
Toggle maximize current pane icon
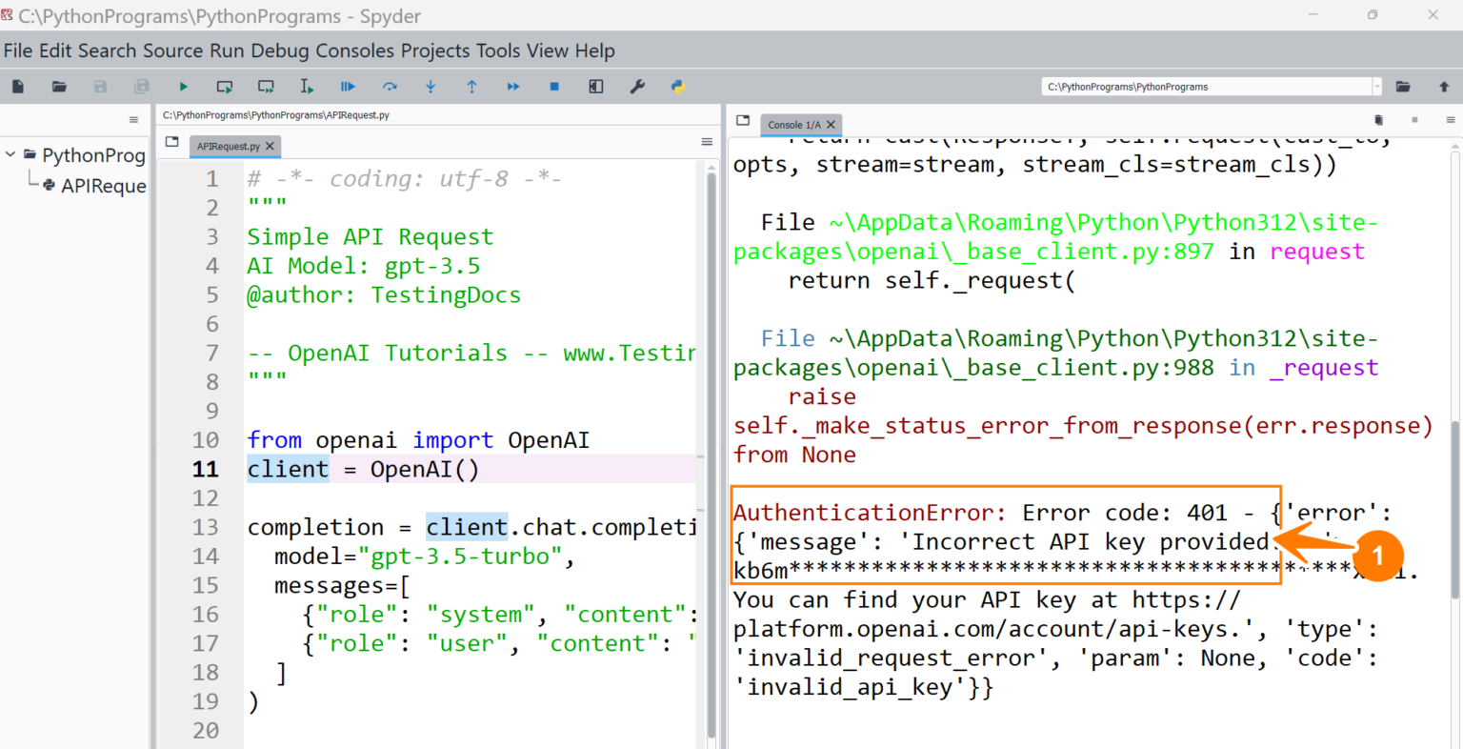click(x=596, y=87)
